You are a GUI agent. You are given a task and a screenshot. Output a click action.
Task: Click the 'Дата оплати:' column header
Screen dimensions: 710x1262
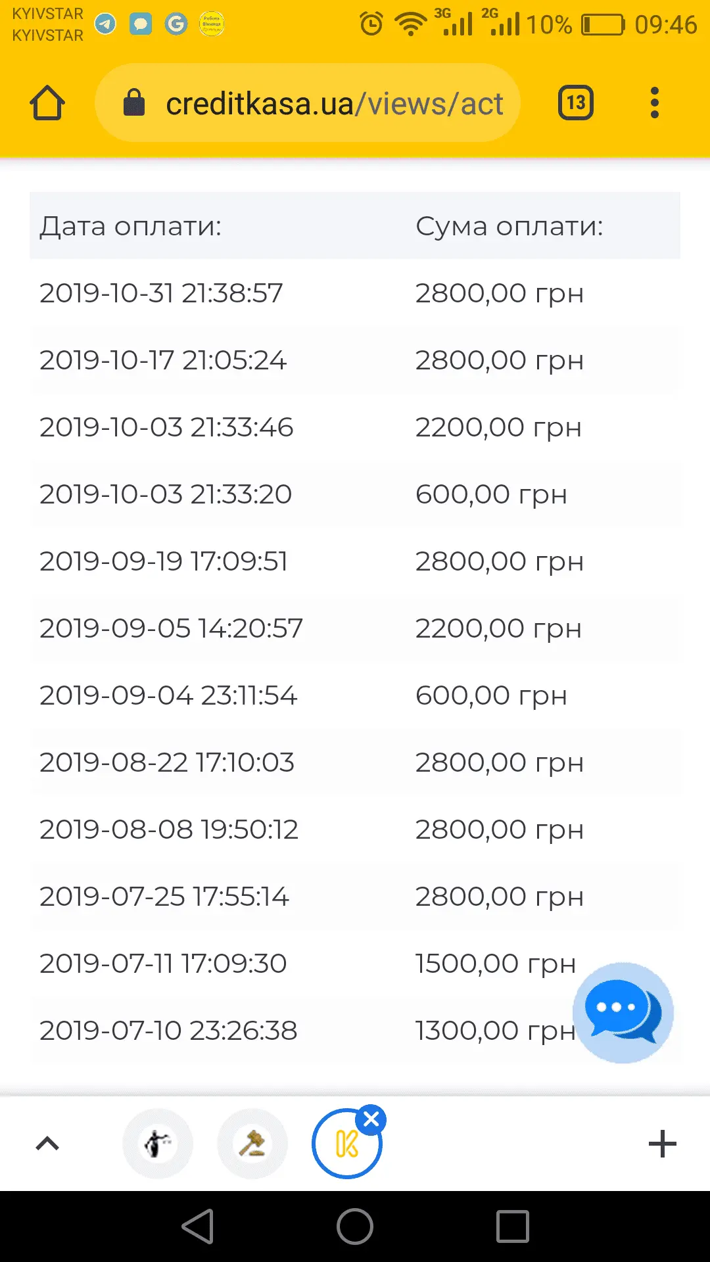[130, 226]
